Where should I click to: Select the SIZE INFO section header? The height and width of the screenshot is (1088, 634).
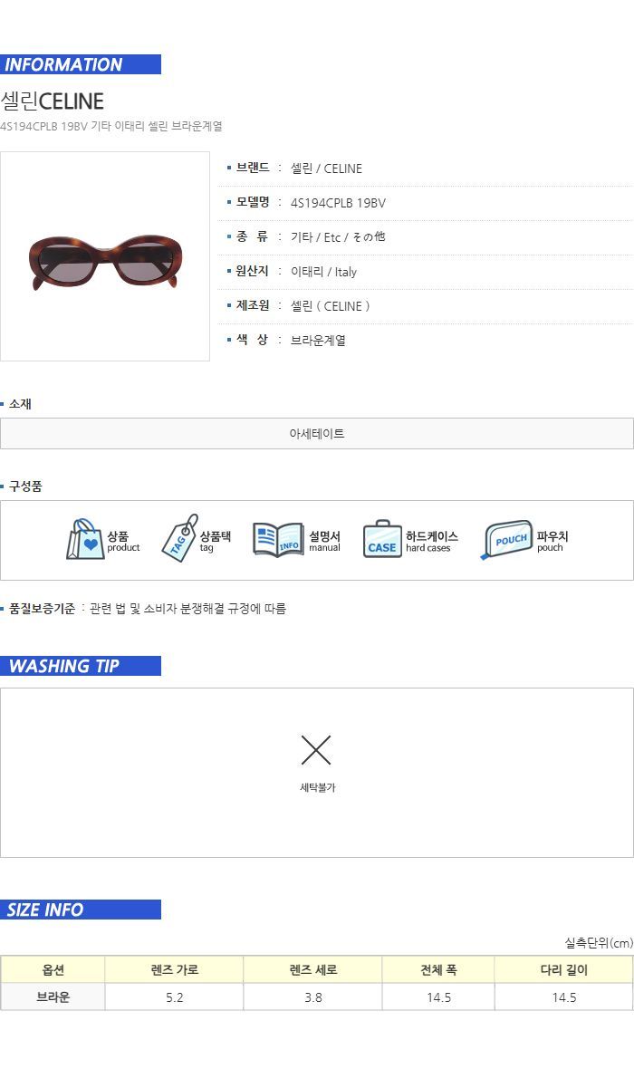81,910
